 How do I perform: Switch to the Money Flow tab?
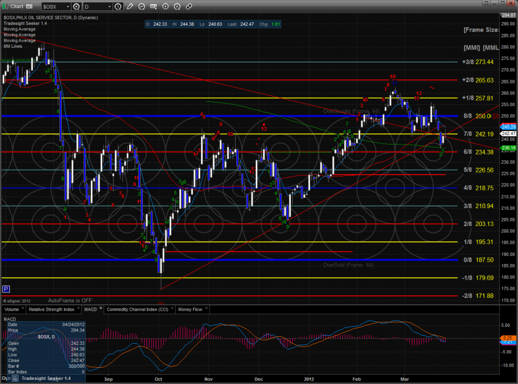(190, 309)
